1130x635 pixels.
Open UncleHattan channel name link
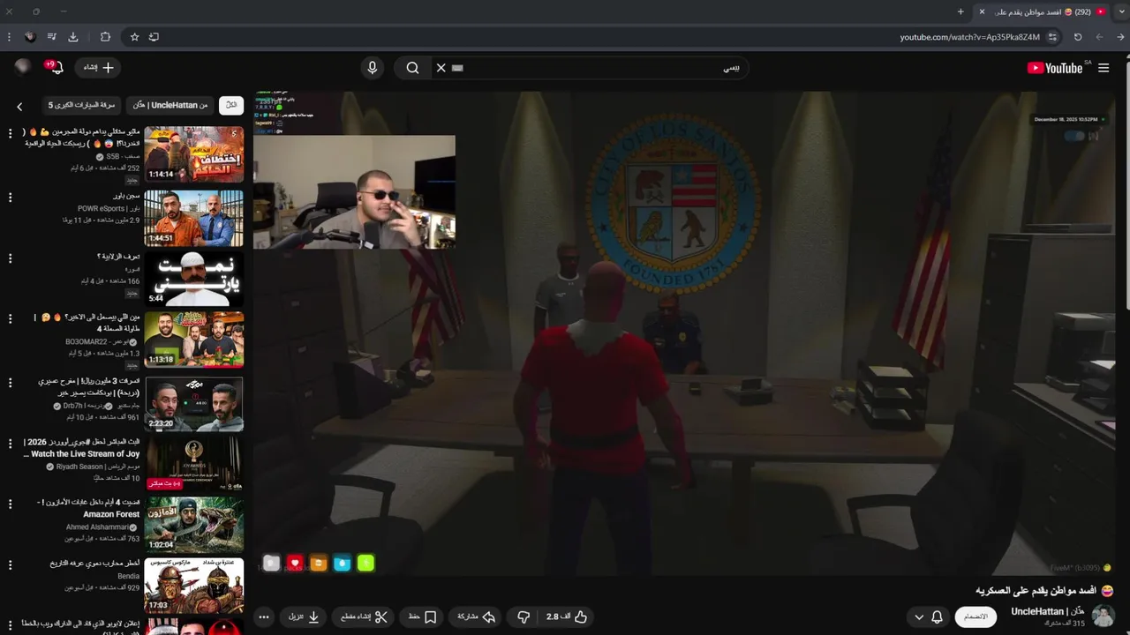pos(1047,611)
